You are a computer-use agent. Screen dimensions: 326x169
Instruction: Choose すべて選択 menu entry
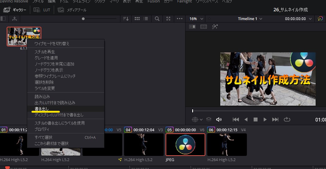point(66,137)
